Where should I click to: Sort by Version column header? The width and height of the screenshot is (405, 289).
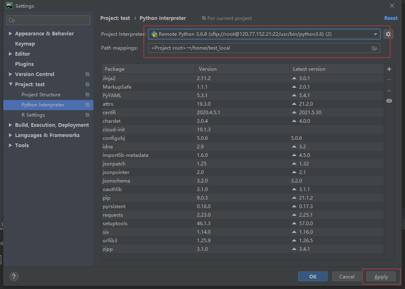coord(242,69)
